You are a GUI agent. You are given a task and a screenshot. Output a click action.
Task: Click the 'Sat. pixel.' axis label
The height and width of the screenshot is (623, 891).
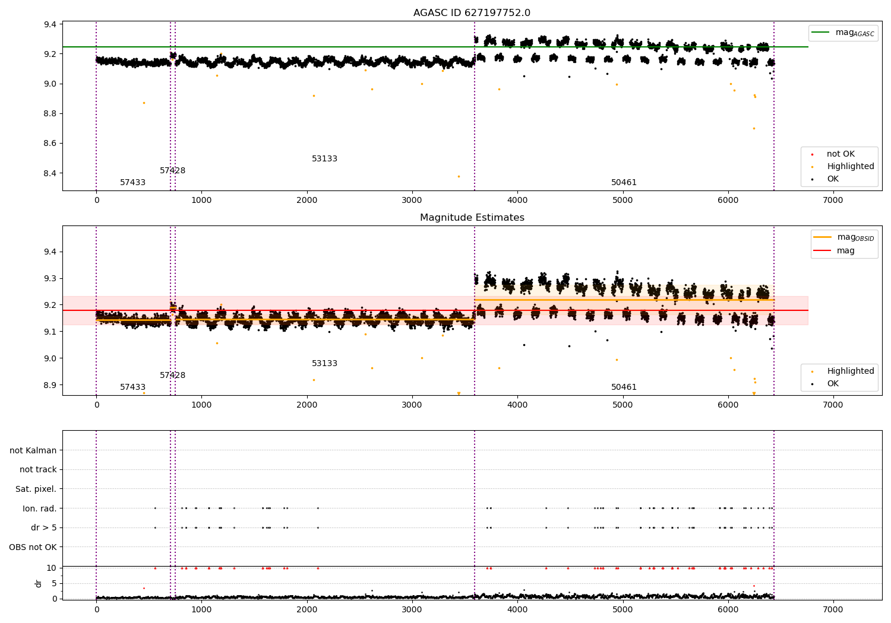(x=36, y=490)
